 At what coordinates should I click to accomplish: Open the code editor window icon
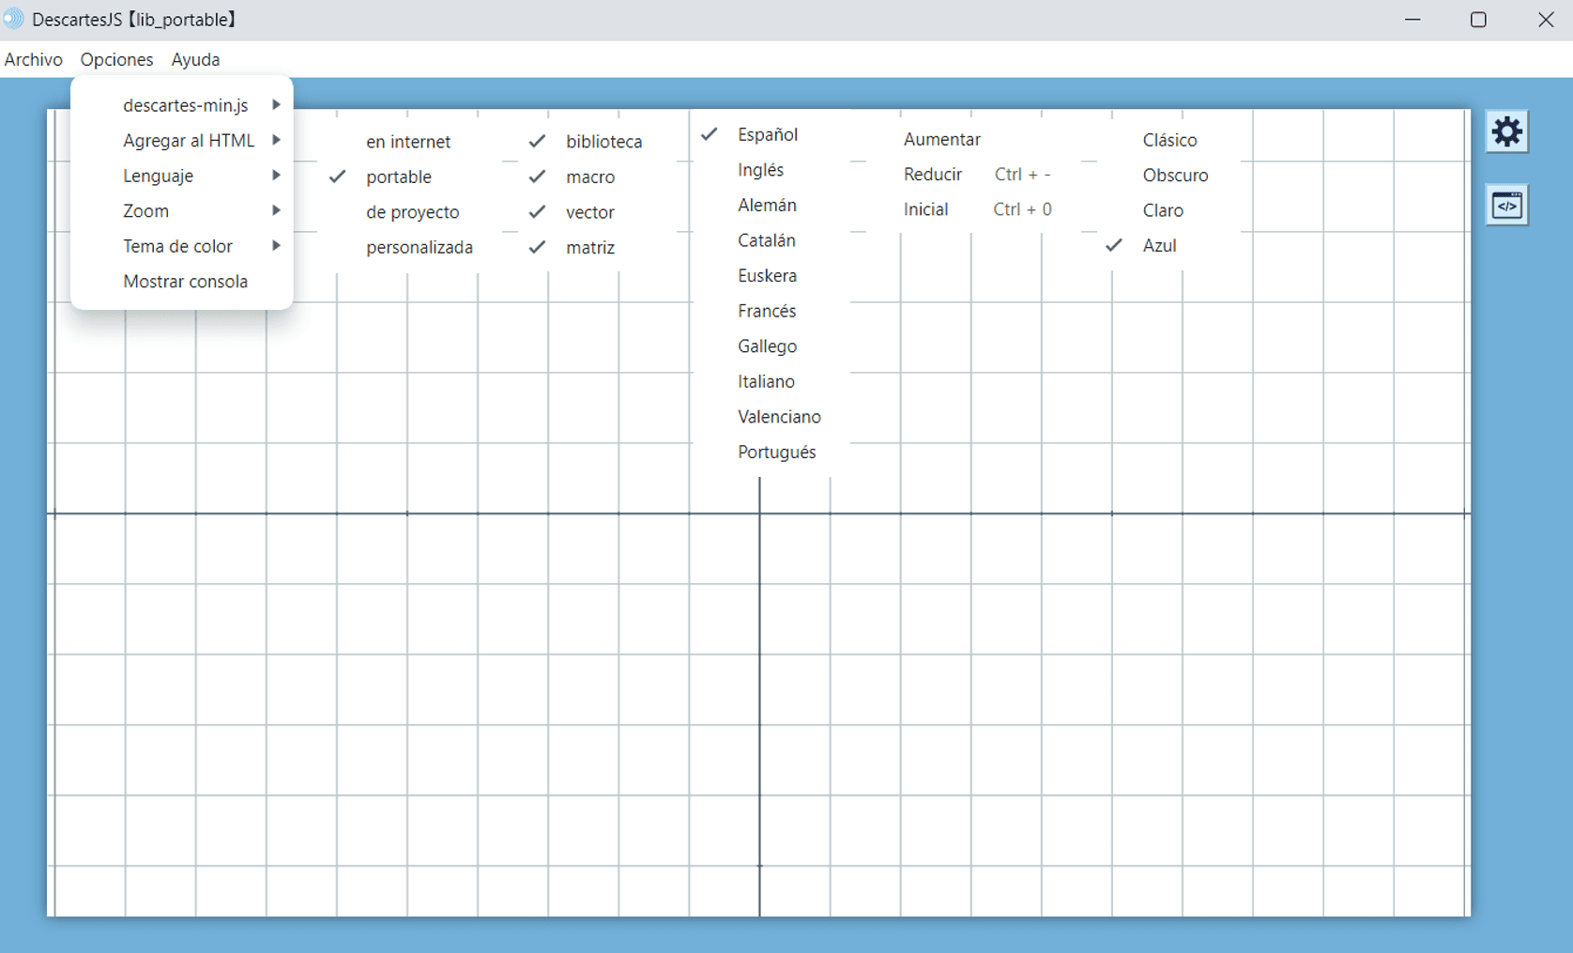1506,206
